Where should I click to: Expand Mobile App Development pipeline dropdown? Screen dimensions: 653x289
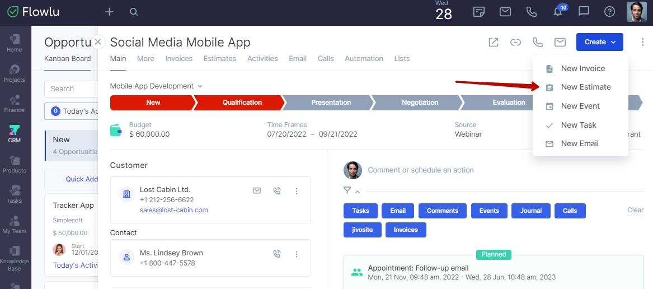[x=156, y=86]
